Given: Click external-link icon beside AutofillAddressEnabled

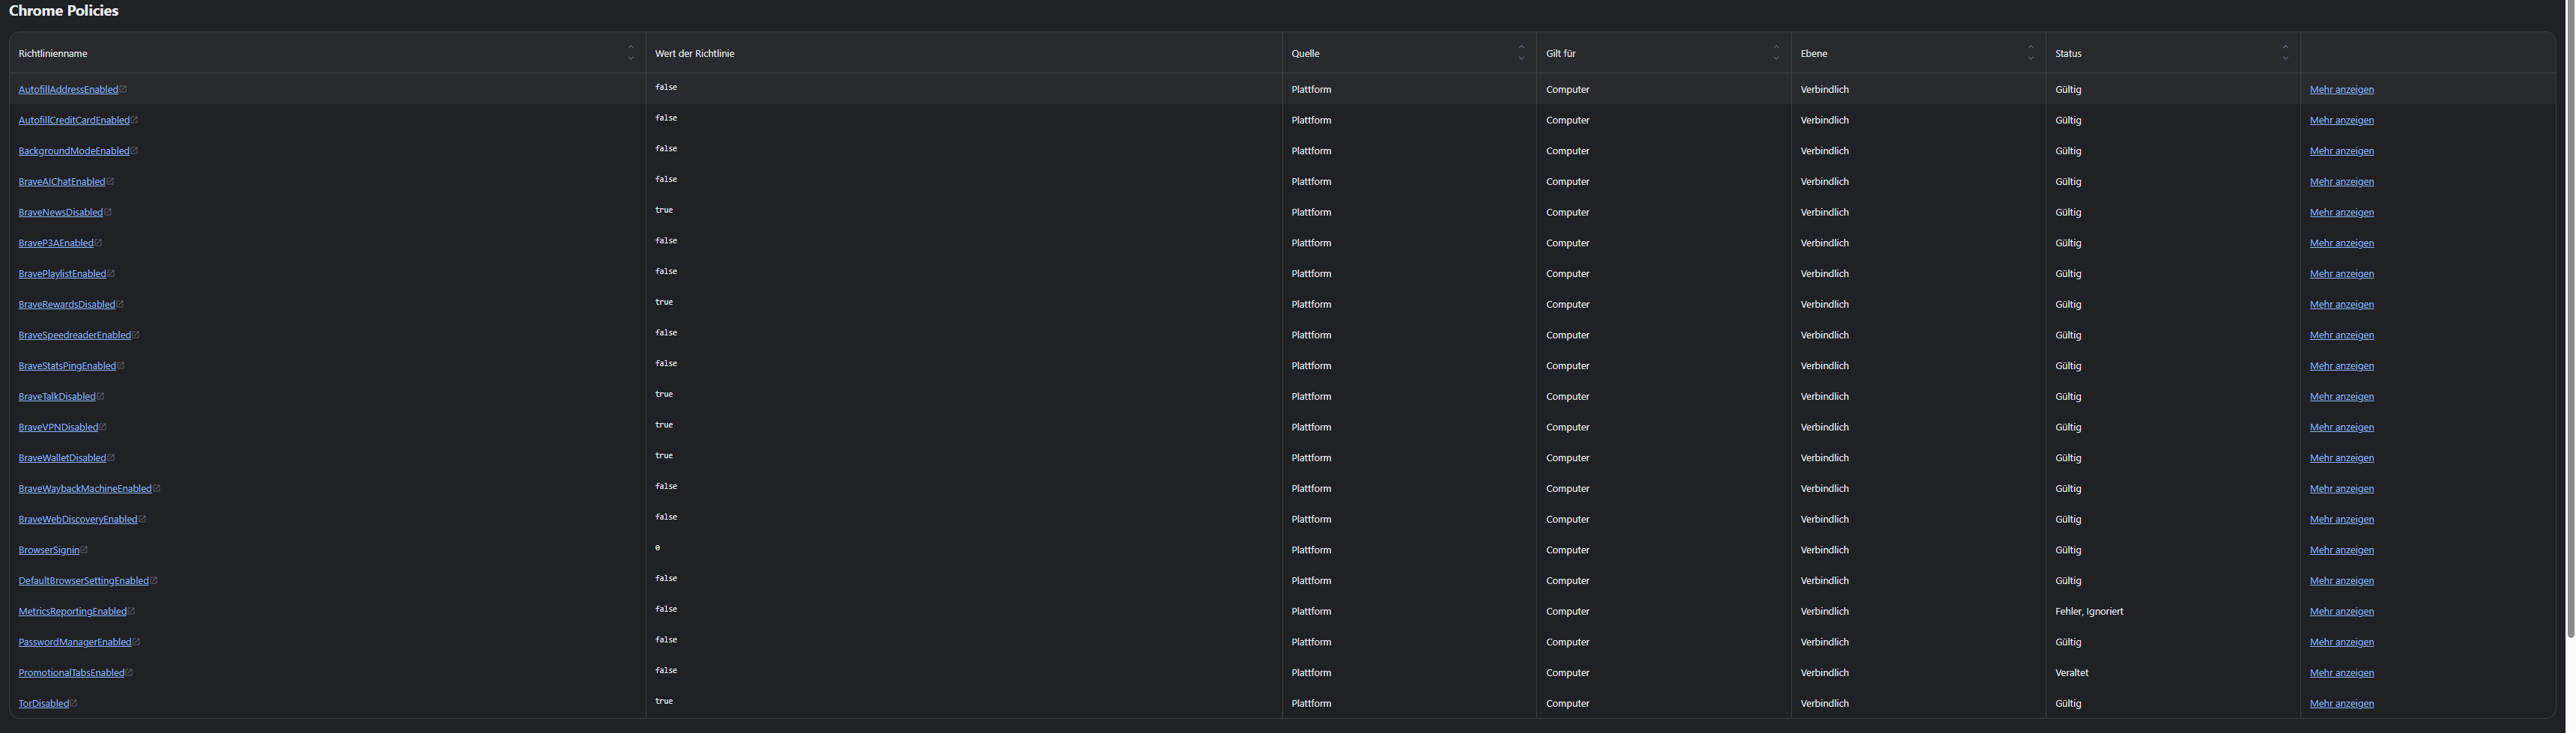Looking at the screenshot, I should 123,90.
